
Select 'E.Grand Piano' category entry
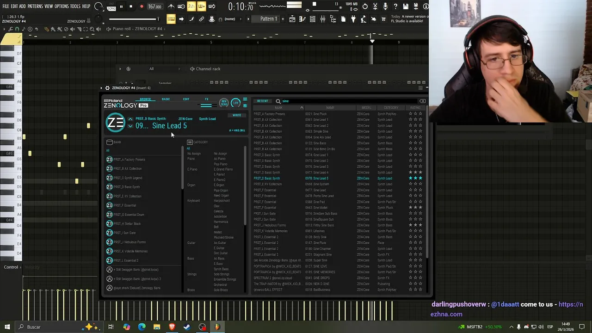click(x=223, y=169)
